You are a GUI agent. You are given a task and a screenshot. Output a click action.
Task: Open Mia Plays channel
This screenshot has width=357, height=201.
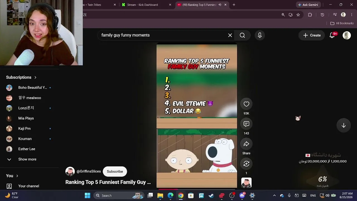point(29,118)
